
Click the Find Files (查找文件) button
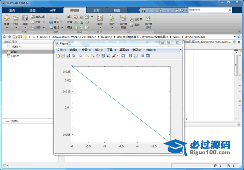click(x=38, y=17)
